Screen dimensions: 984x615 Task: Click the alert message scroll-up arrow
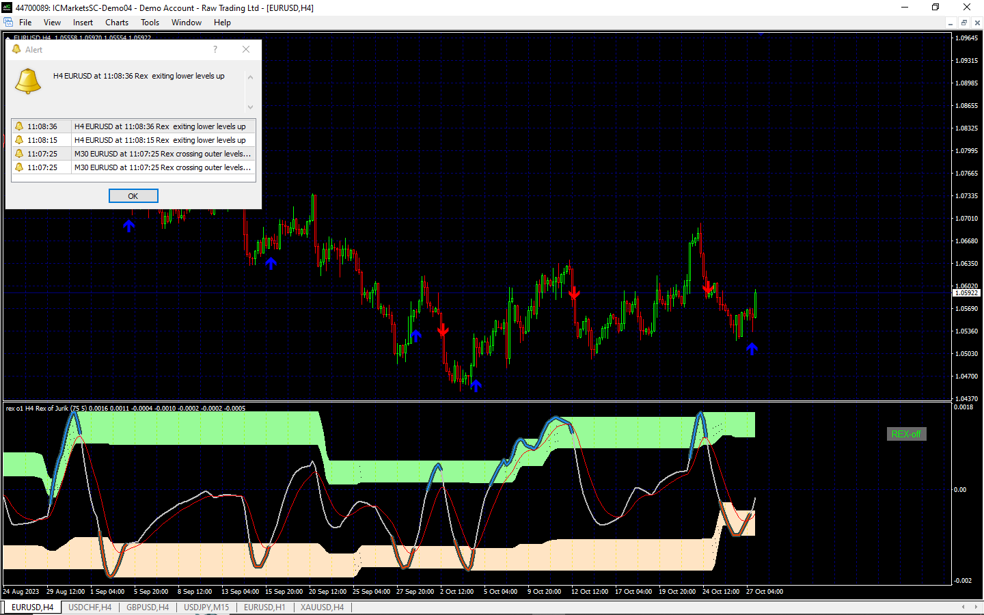tap(250, 77)
